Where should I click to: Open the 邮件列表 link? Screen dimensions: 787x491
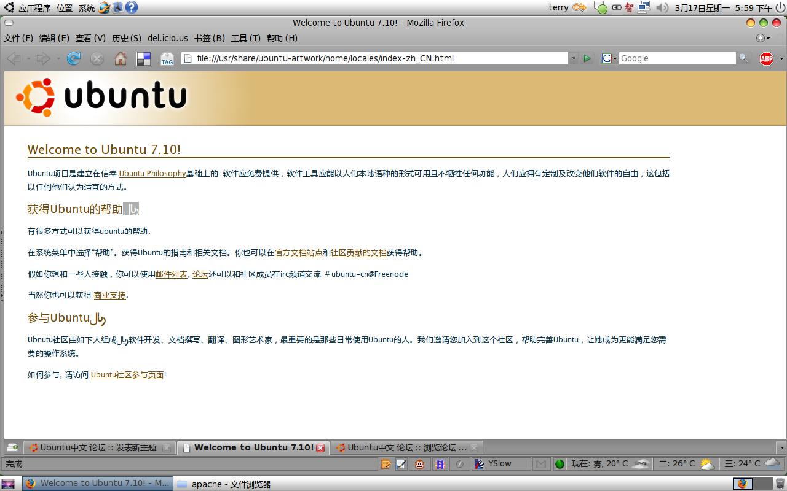(x=172, y=274)
